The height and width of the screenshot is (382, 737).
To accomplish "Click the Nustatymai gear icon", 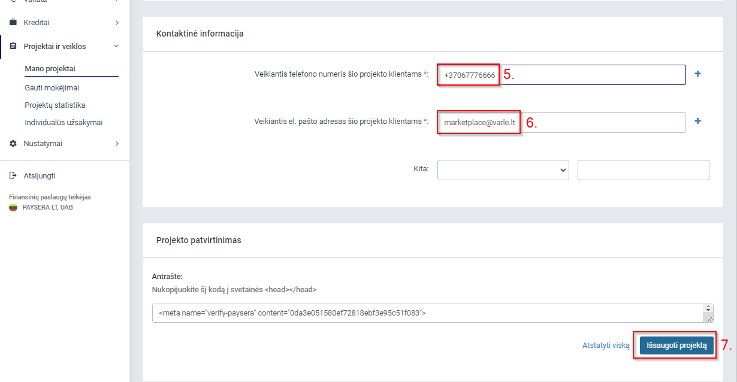I will coord(13,144).
